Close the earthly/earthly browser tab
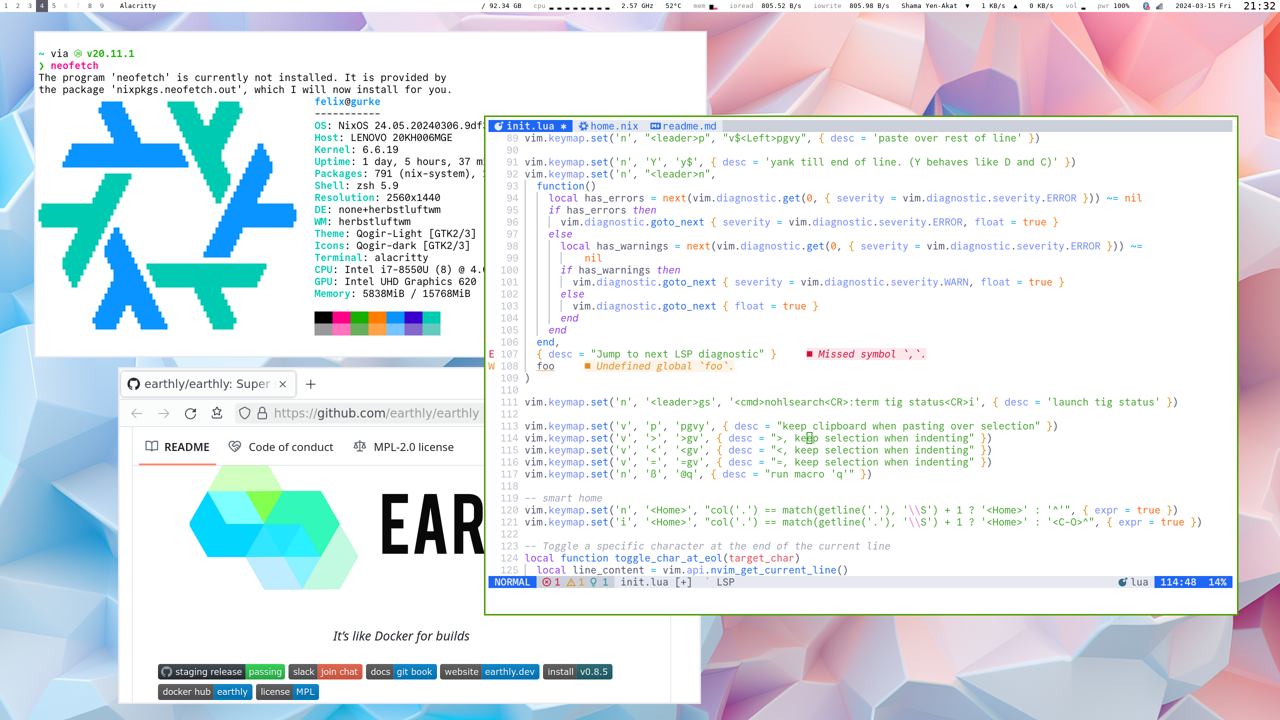Viewport: 1280px width, 720px height. [282, 384]
